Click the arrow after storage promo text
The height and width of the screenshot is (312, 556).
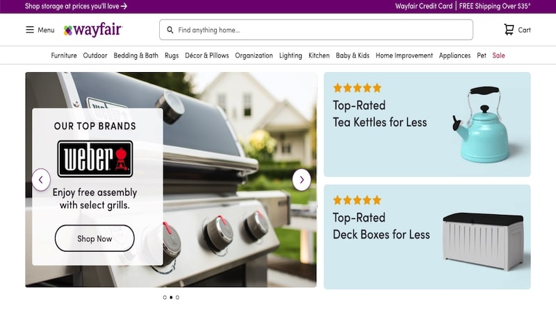(124, 6)
